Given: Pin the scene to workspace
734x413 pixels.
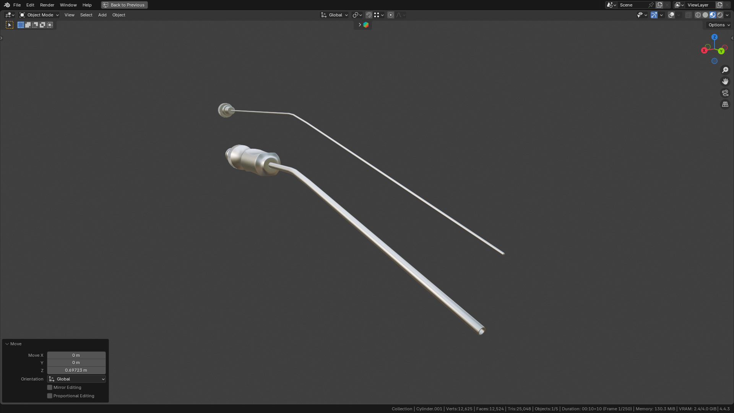Looking at the screenshot, I should pyautogui.click(x=651, y=5).
